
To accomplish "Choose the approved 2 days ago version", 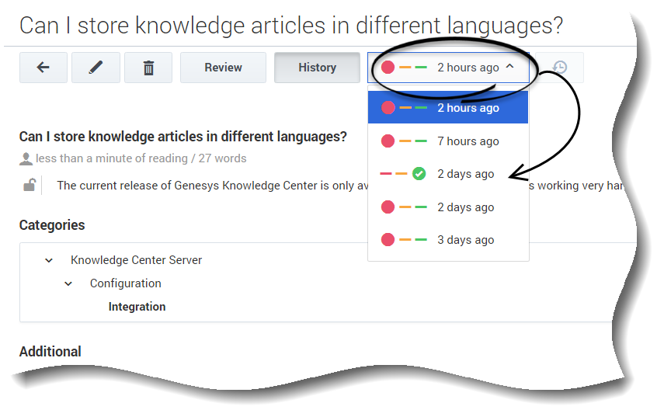I will coord(465,174).
